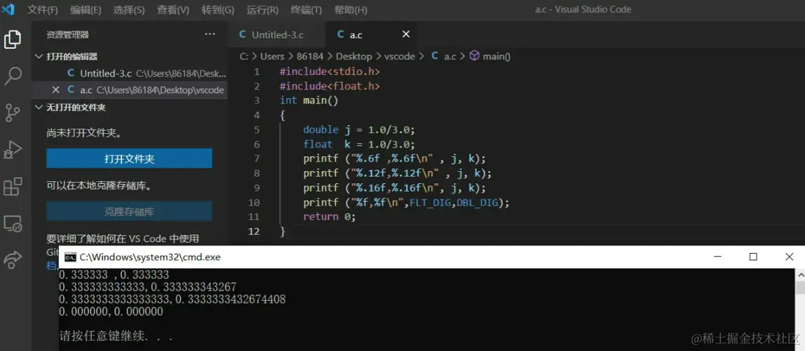Screen dimensions: 805x351
Task: Open the 选择(S) menu
Action: pyautogui.click(x=129, y=9)
